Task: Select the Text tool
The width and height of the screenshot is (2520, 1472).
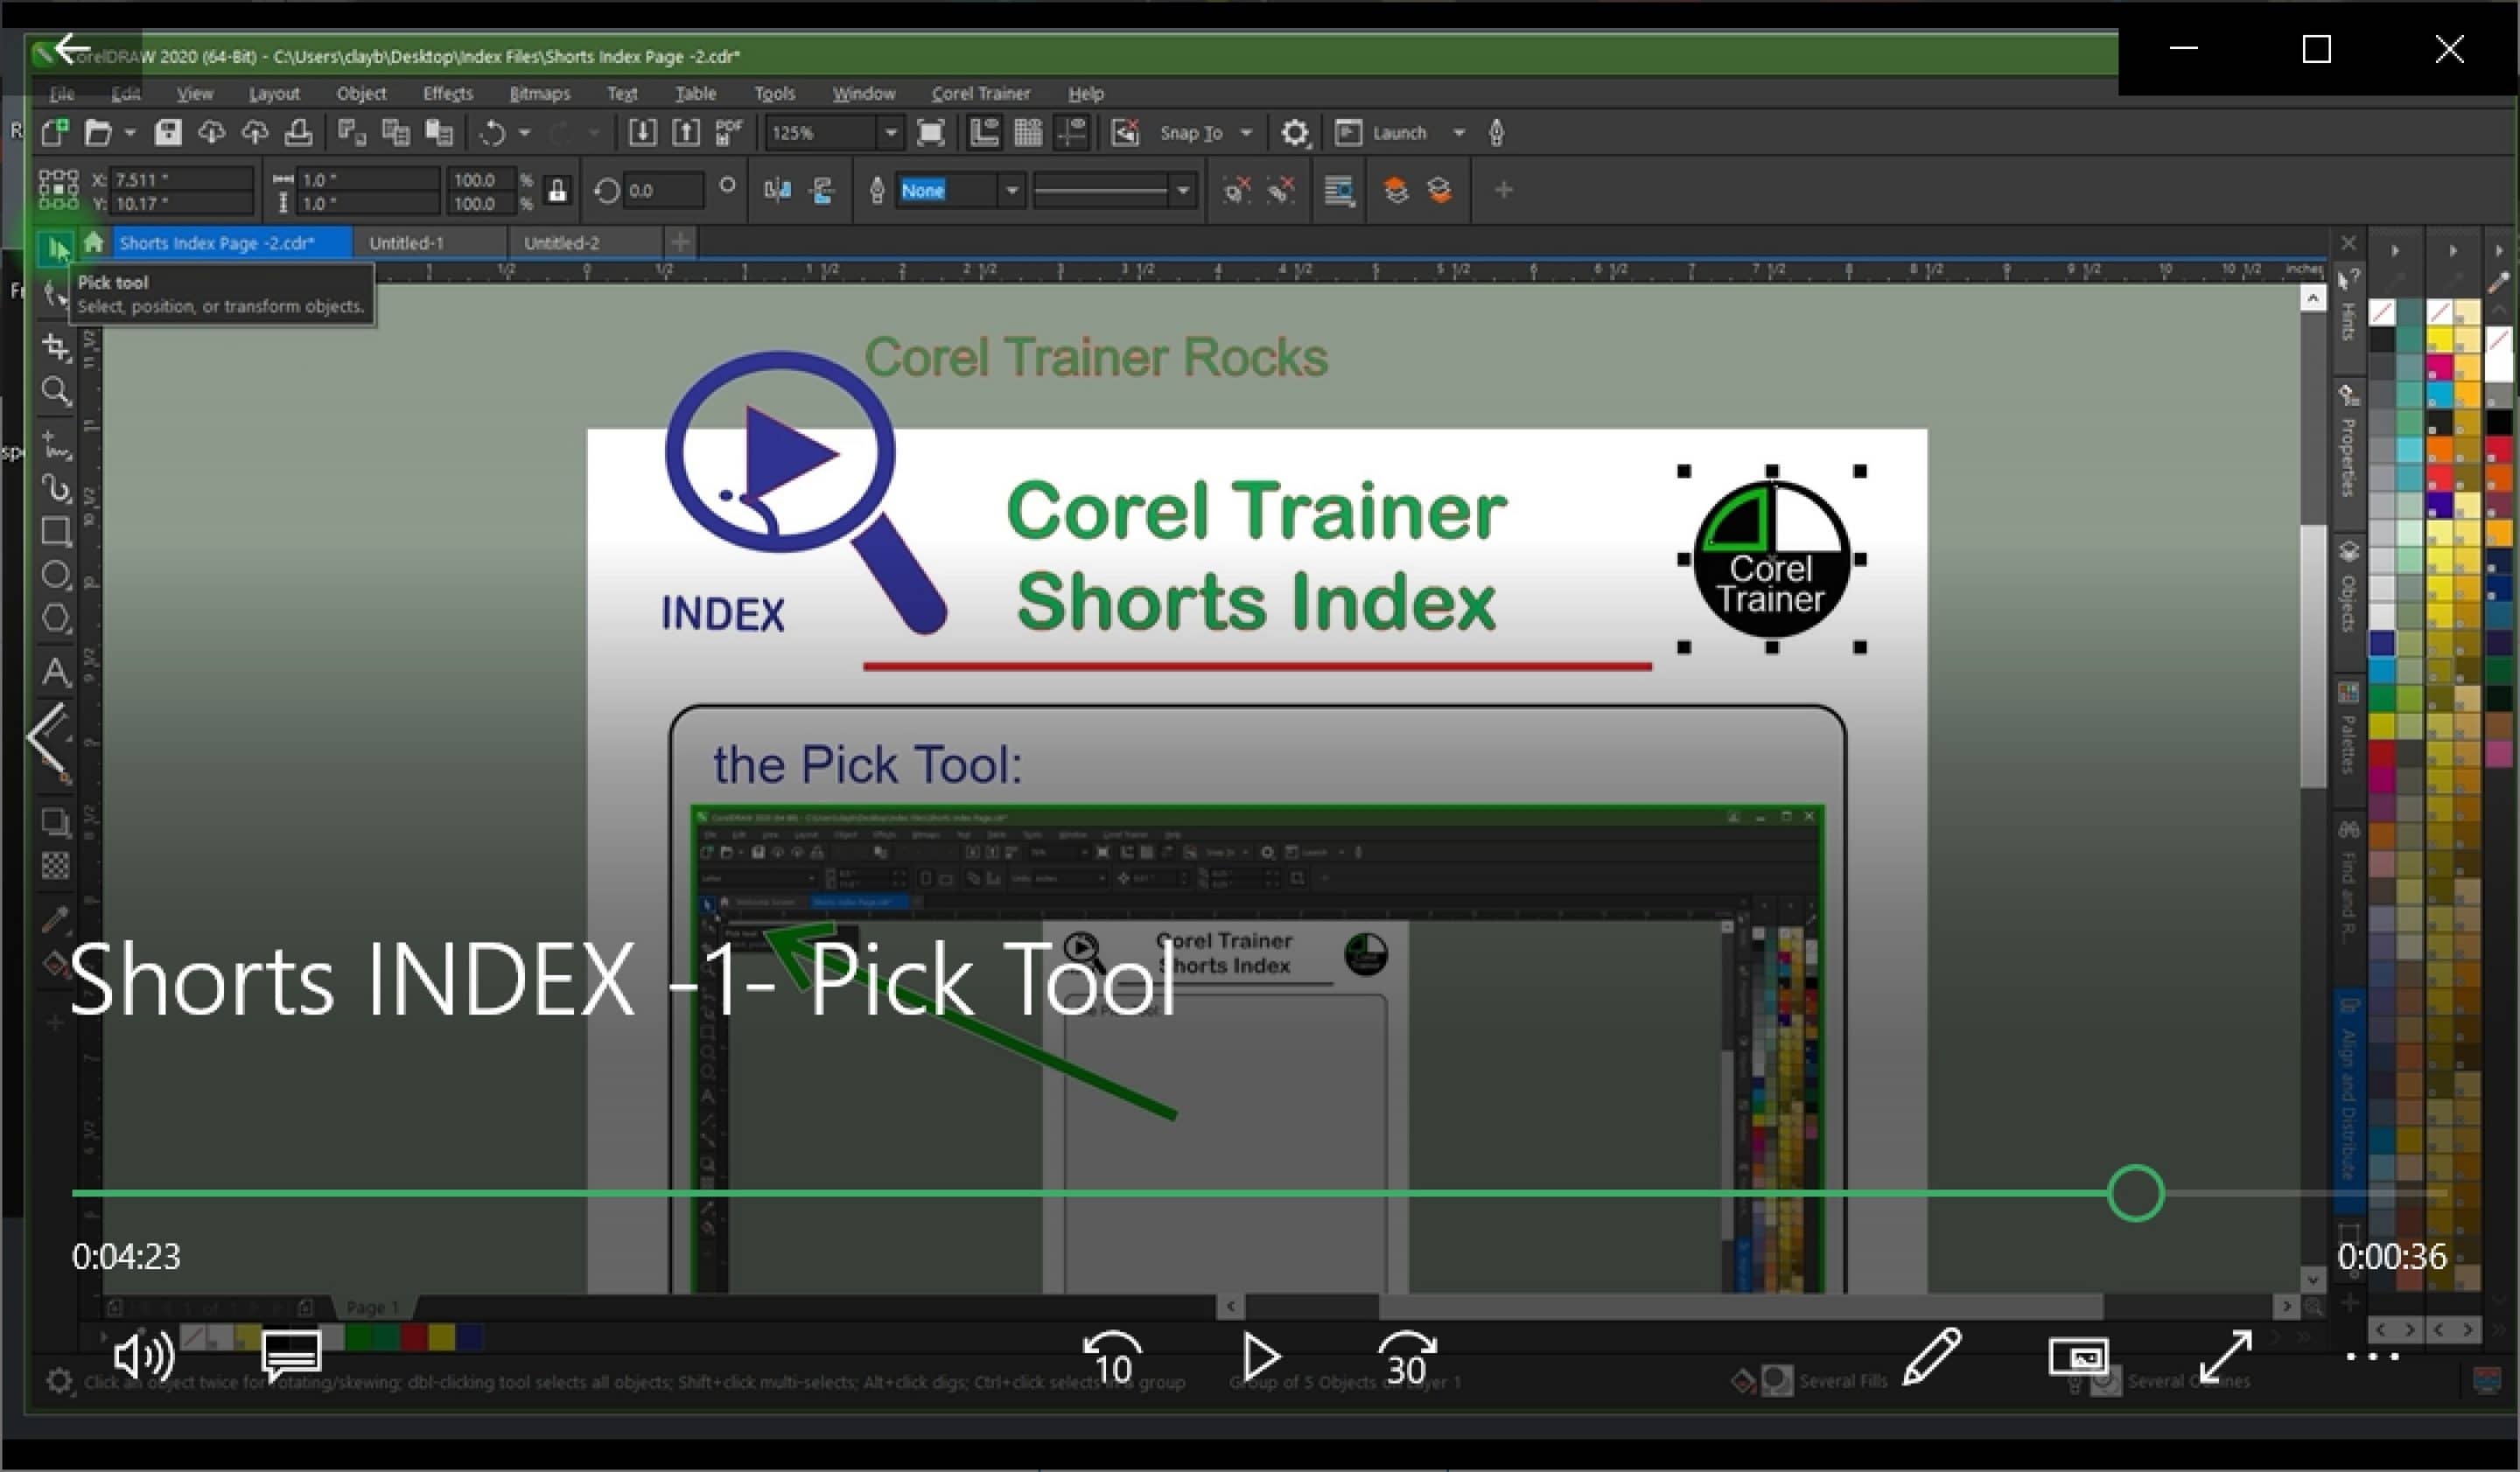Action: (56, 672)
